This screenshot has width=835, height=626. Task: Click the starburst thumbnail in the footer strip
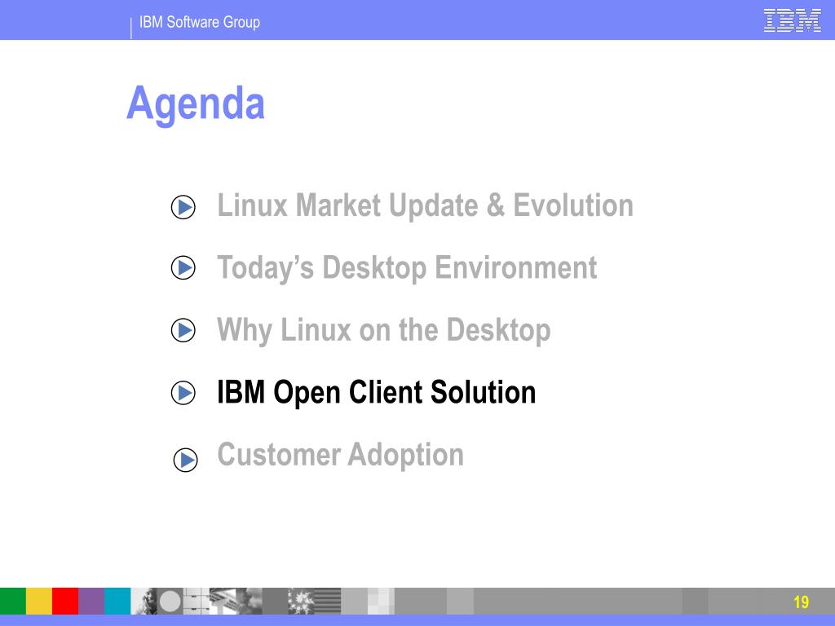[302, 601]
